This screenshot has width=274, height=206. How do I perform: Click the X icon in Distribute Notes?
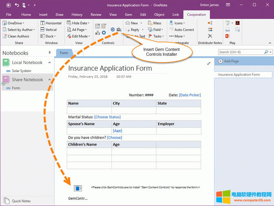click(x=210, y=36)
